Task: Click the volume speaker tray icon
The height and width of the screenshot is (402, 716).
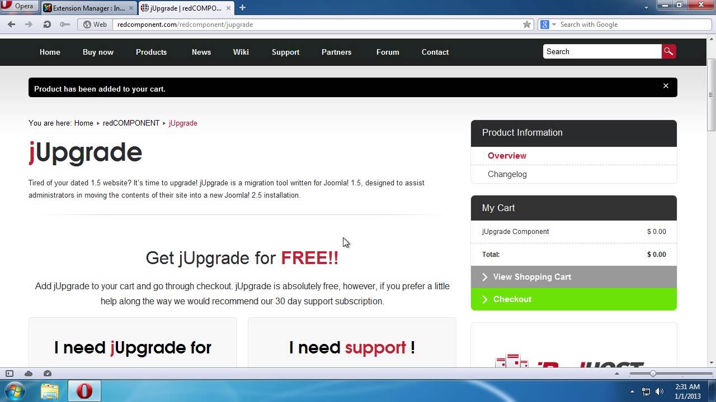Action: point(659,391)
